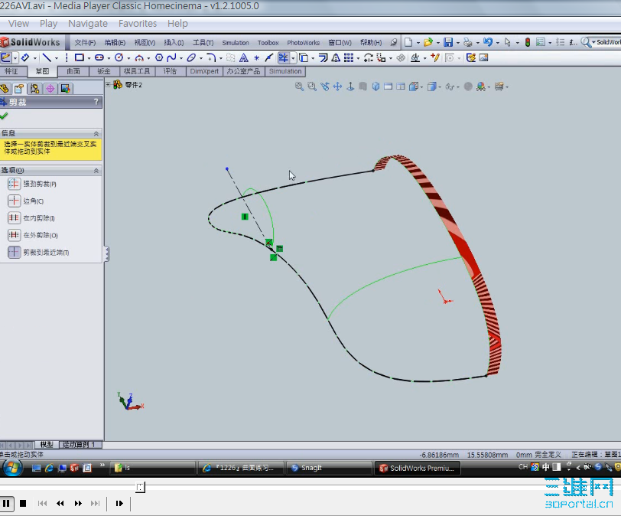Click the Mirror Entities icon
The image size is (621, 516).
(336, 58)
